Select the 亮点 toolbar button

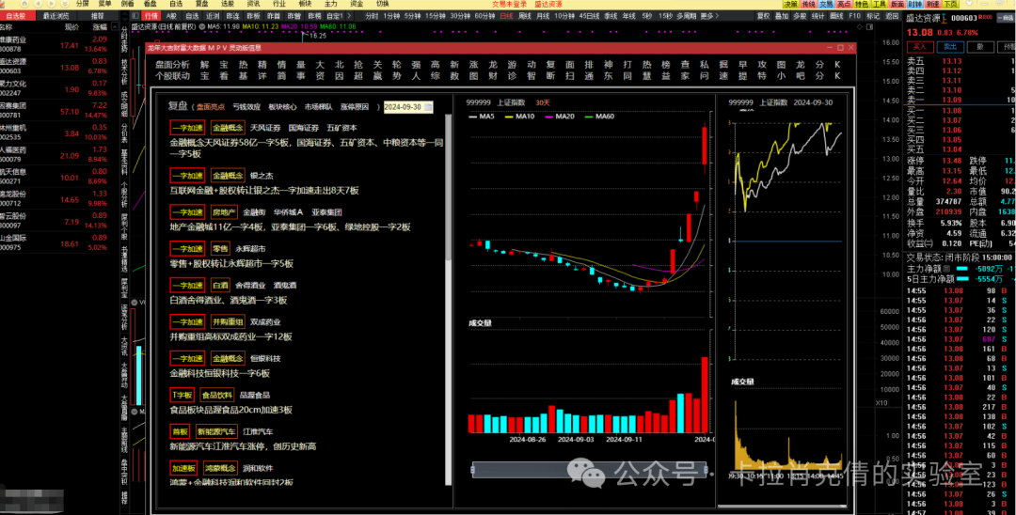pyautogui.click(x=844, y=4)
